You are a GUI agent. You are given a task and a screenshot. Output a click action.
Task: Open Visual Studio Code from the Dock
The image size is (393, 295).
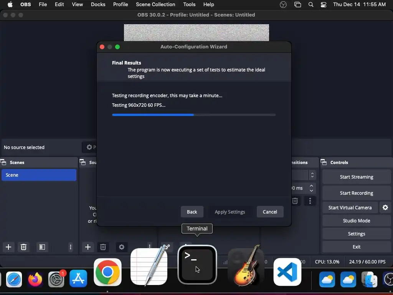(287, 272)
